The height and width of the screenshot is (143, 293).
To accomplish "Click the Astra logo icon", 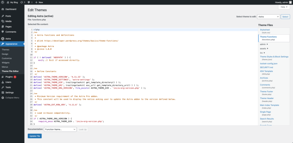I will (x=3, y=39).
